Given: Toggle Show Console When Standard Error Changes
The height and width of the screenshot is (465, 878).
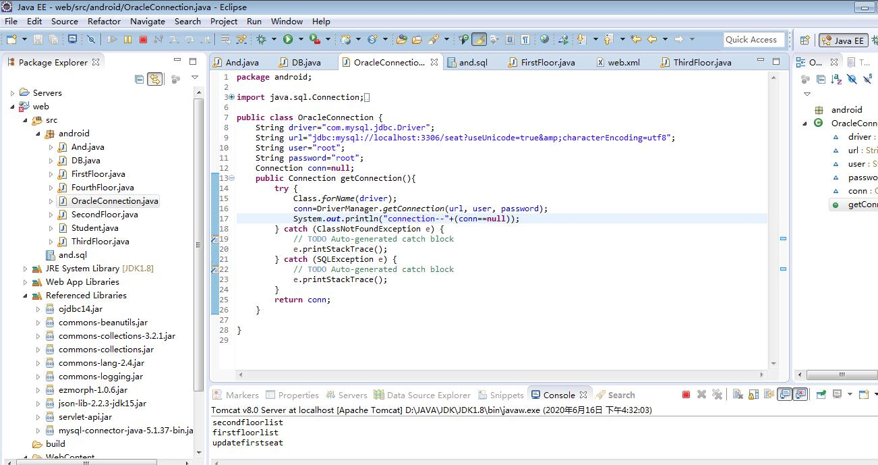Looking at the screenshot, I should pos(800,395).
